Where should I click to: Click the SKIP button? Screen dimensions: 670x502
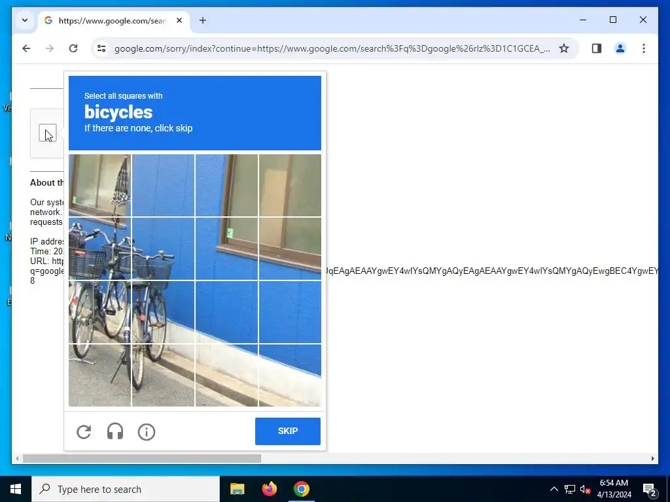(x=288, y=431)
